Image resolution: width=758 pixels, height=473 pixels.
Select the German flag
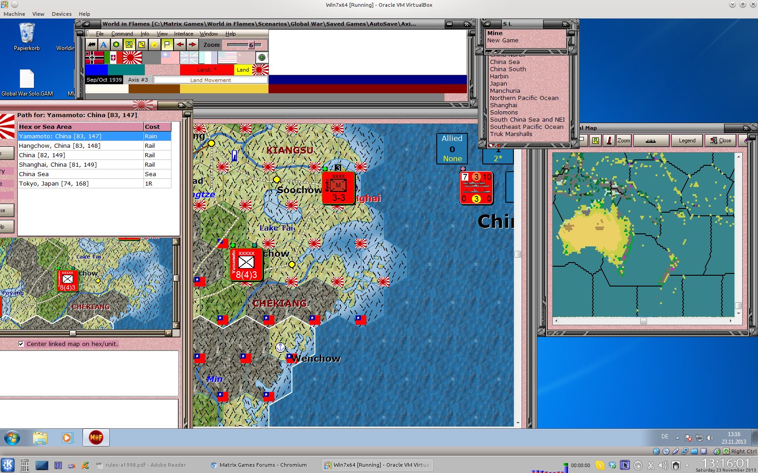pyautogui.click(x=95, y=58)
